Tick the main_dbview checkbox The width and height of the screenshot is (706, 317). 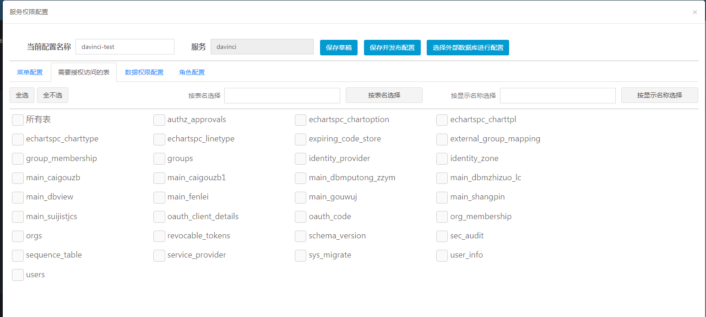click(x=18, y=197)
